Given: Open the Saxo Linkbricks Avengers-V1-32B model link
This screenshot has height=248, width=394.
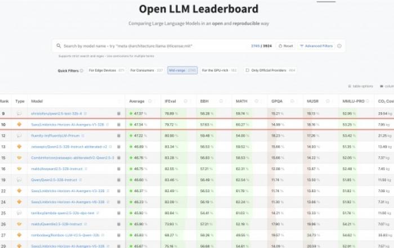Looking at the screenshot, I should 68,125.
